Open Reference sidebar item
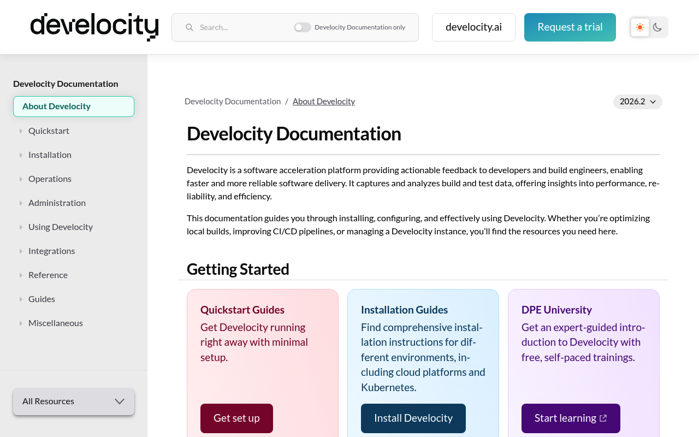Image resolution: width=699 pixels, height=437 pixels. [48, 275]
